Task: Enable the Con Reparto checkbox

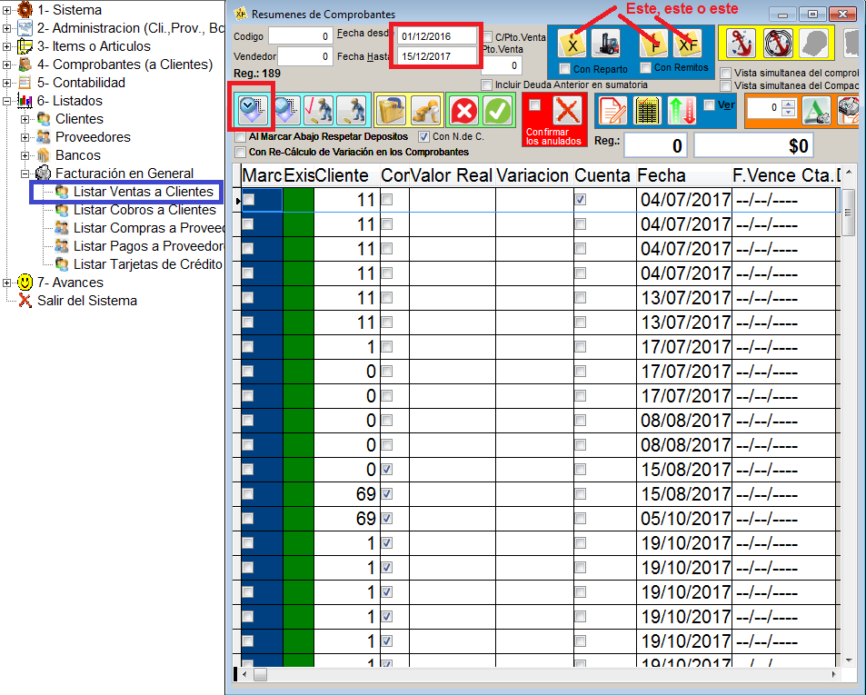Action: point(565,69)
